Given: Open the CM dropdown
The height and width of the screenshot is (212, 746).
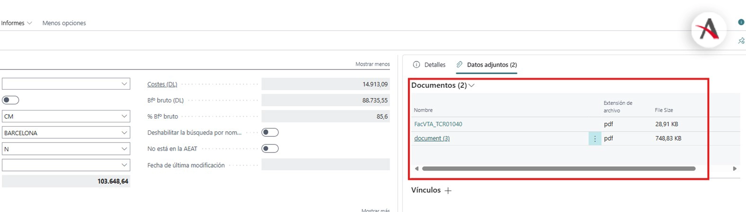Looking at the screenshot, I should click(x=66, y=116).
